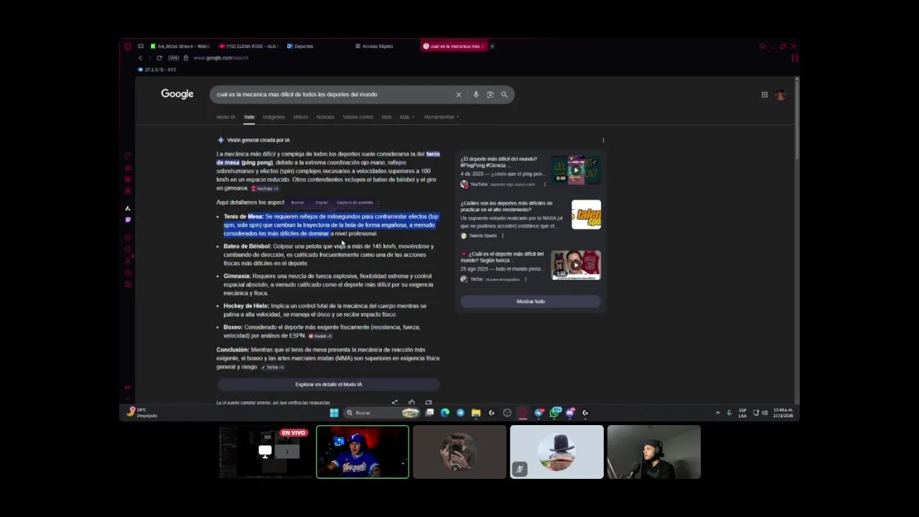Open Twitch in the browser sidebar
The image size is (919, 517).
click(x=128, y=220)
